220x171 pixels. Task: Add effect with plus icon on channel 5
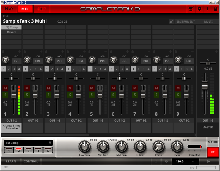106,51
